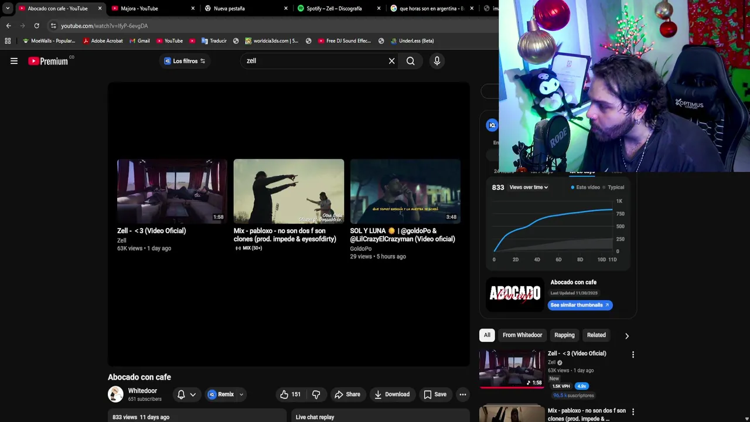Open the YouTube bookmark

click(170, 41)
